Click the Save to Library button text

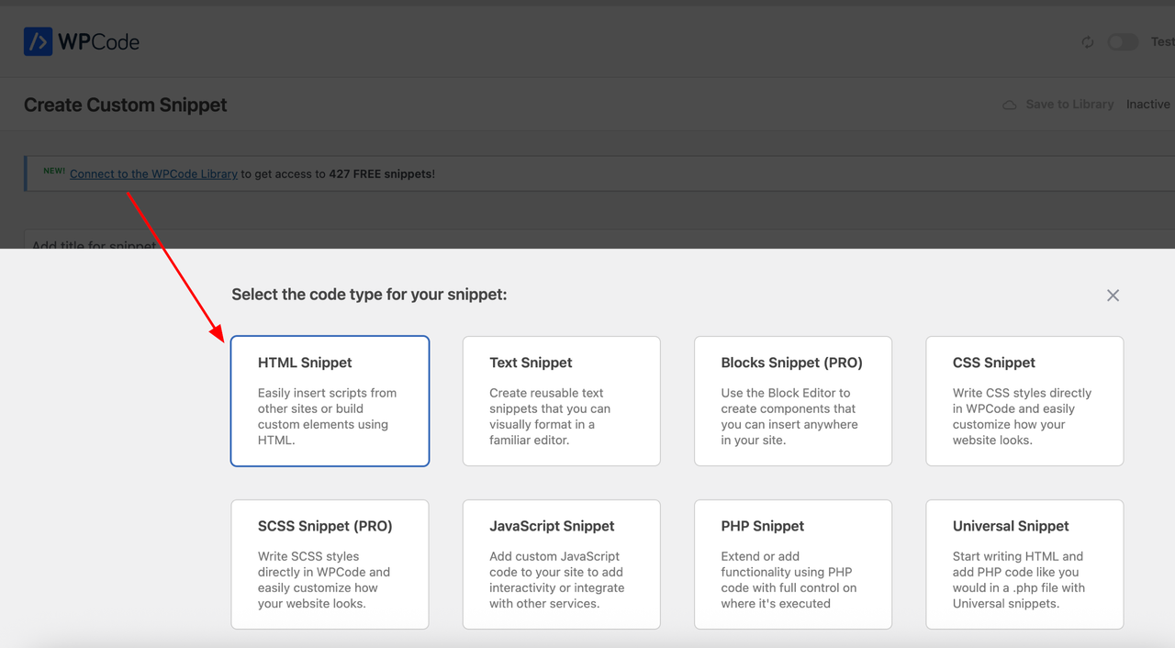[1069, 105]
